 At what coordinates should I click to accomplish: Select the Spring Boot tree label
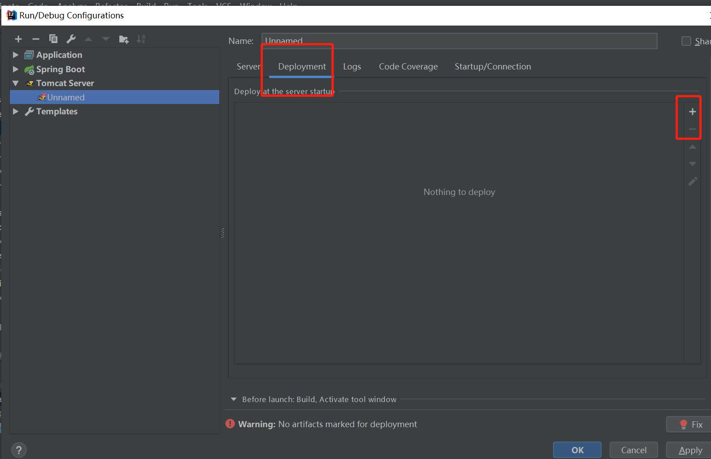61,69
